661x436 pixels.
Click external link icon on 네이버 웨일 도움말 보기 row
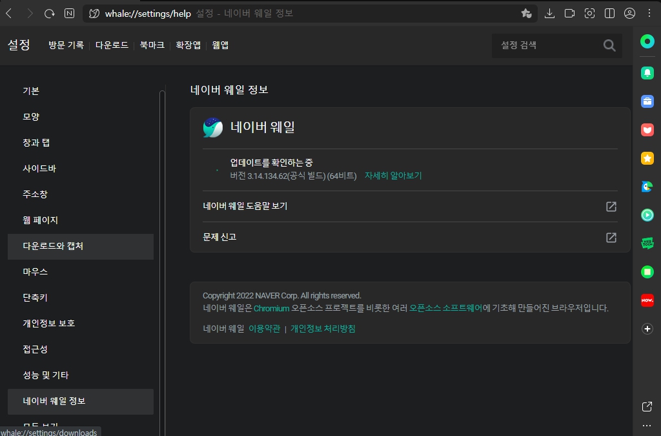[611, 206]
